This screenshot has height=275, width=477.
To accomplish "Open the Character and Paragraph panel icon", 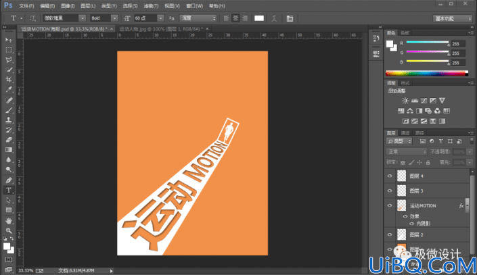I will pos(290,18).
